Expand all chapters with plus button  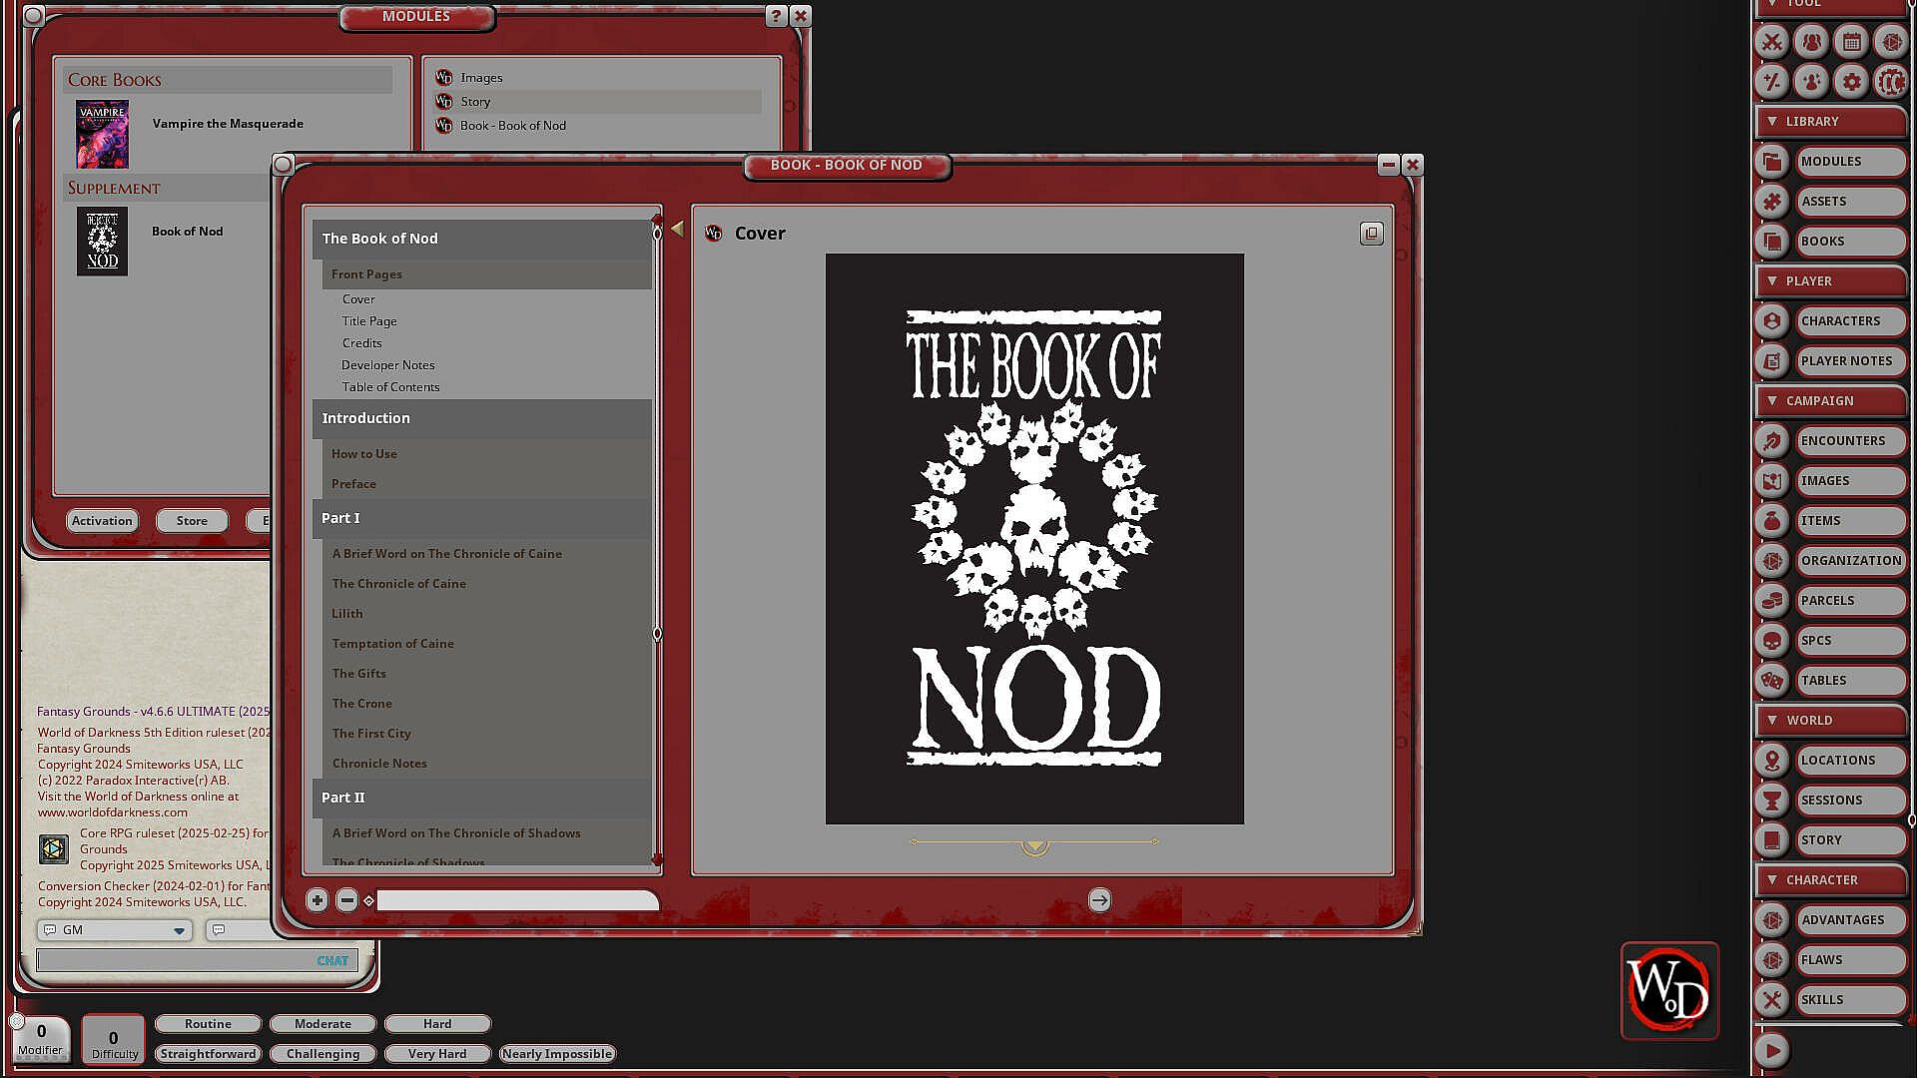pyautogui.click(x=317, y=900)
